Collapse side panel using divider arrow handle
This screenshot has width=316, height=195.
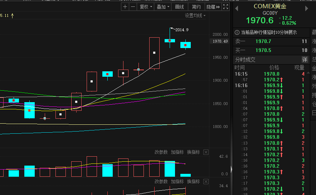(231, 169)
